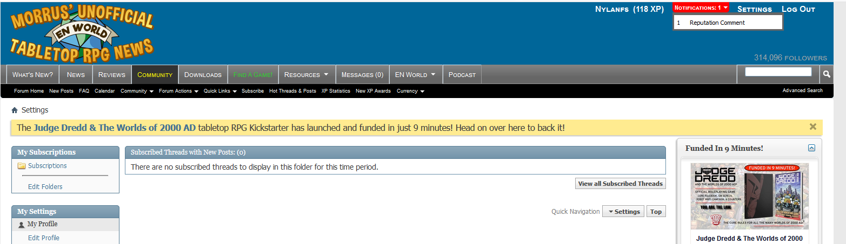Open the Edit Folders link

click(x=45, y=187)
